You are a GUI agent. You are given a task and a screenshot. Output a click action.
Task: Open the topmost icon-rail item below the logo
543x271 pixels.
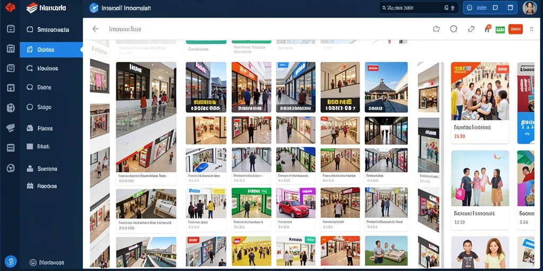[11, 29]
